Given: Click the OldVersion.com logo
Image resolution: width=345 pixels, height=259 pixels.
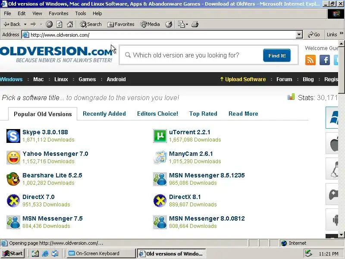Looking at the screenshot, I should coord(56,54).
